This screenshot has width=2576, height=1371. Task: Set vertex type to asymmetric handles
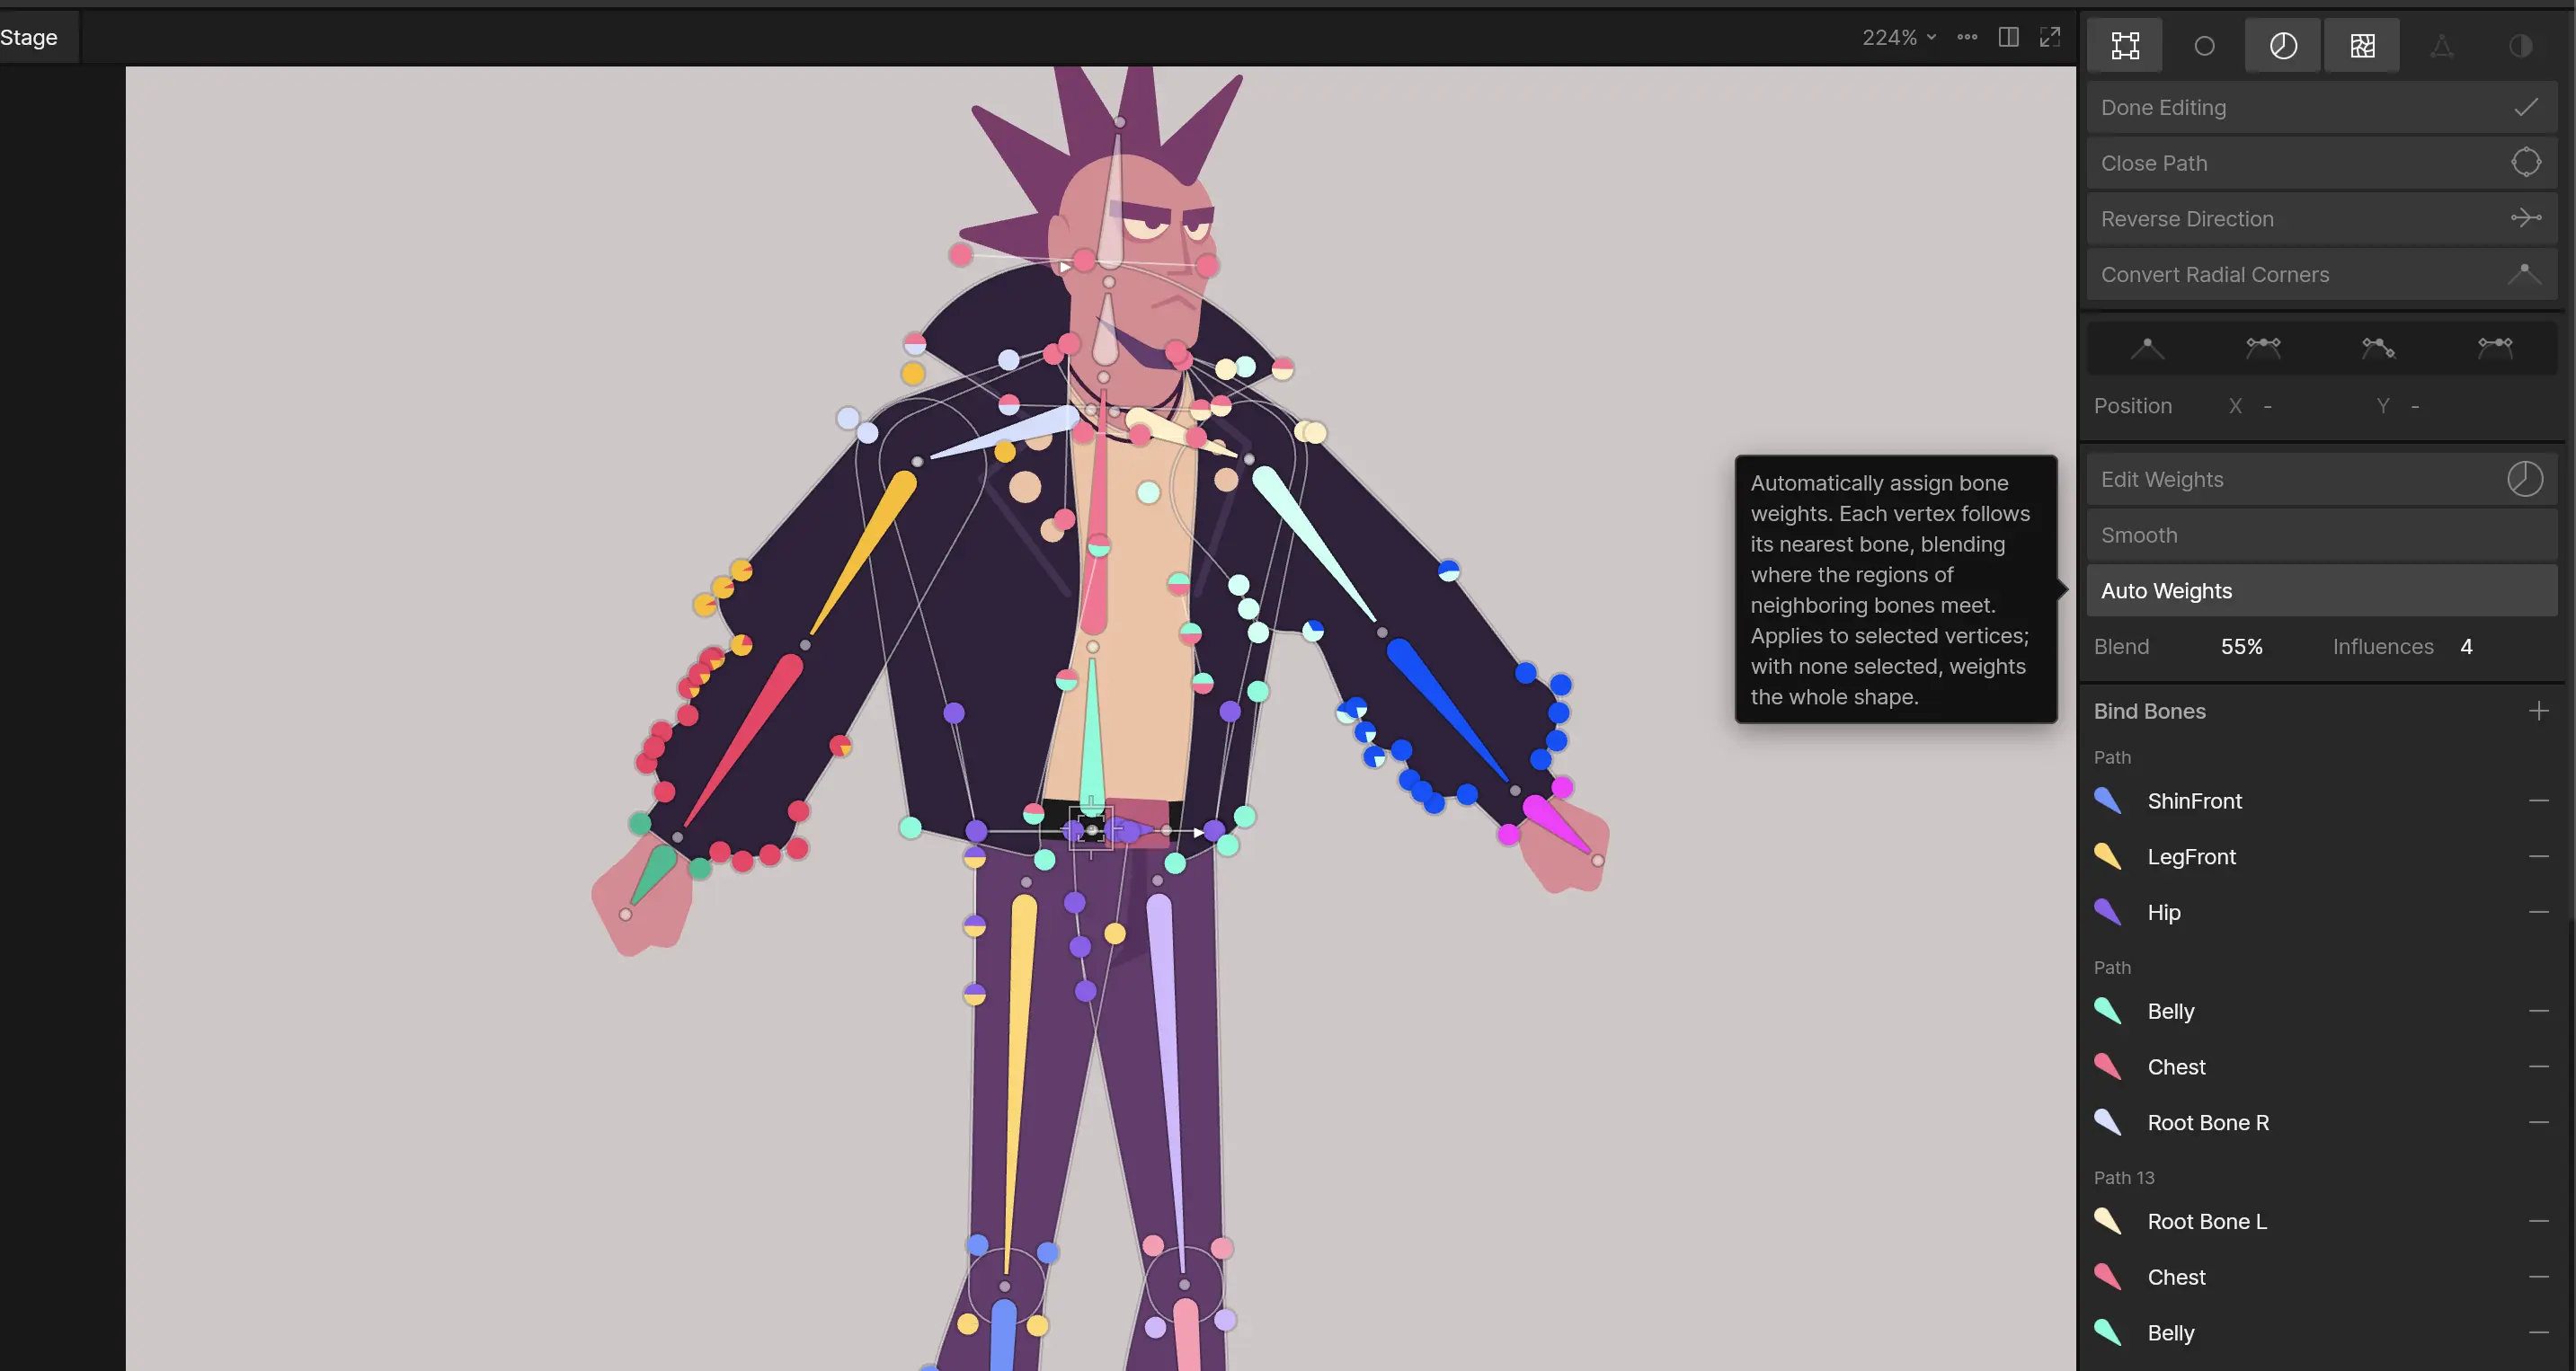[x=2495, y=348]
